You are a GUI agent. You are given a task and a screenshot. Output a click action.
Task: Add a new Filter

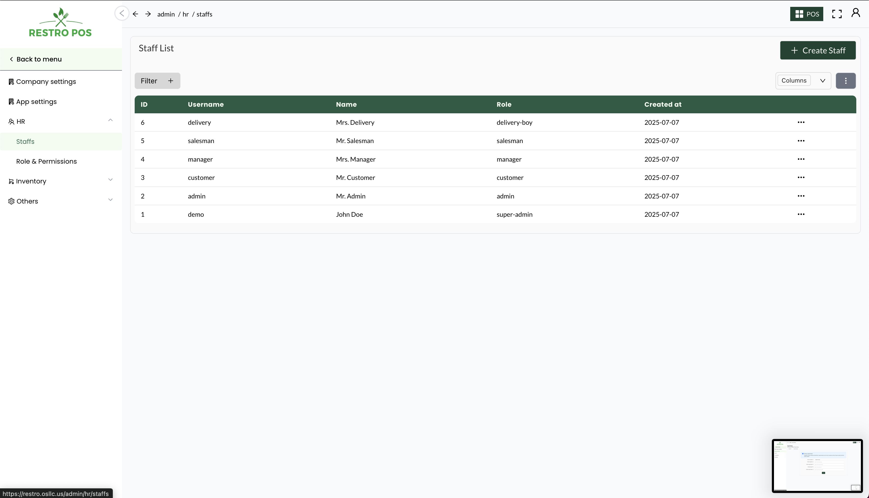click(157, 81)
